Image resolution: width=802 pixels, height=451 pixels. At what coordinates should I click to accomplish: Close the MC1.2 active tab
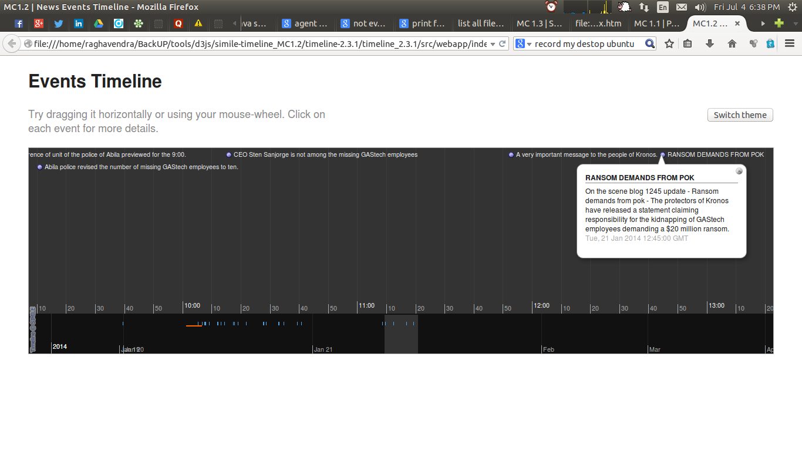pos(739,23)
